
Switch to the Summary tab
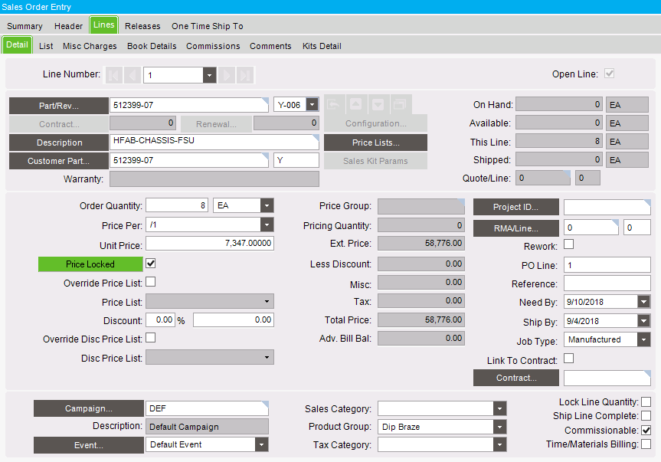coord(25,26)
